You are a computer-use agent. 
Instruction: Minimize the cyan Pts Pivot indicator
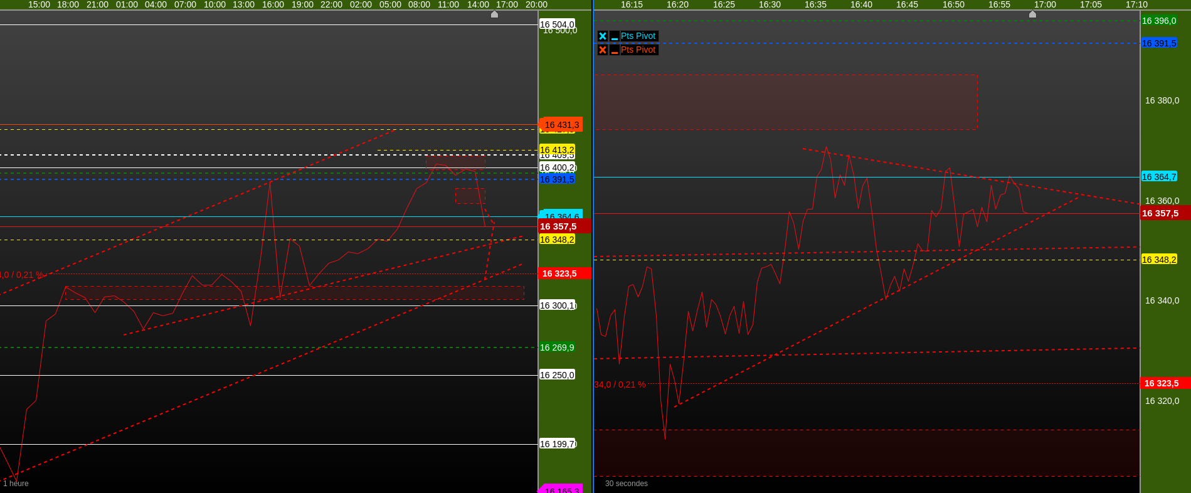click(615, 36)
